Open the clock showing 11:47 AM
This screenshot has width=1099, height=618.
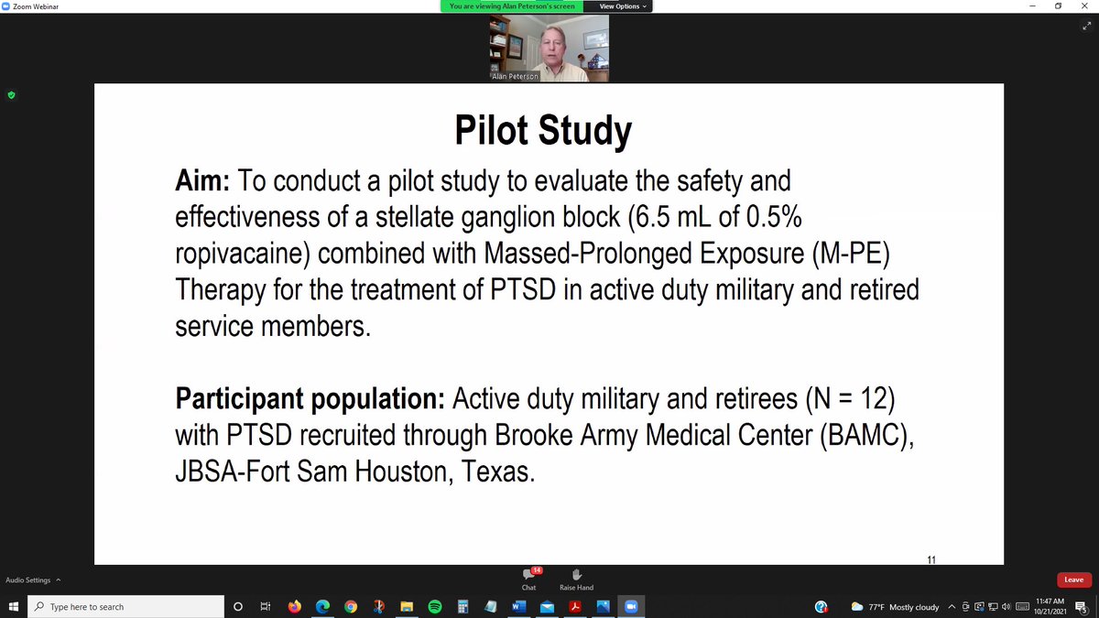[1050, 606]
